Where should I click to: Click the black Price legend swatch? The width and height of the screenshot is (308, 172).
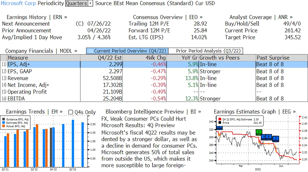[220, 123]
